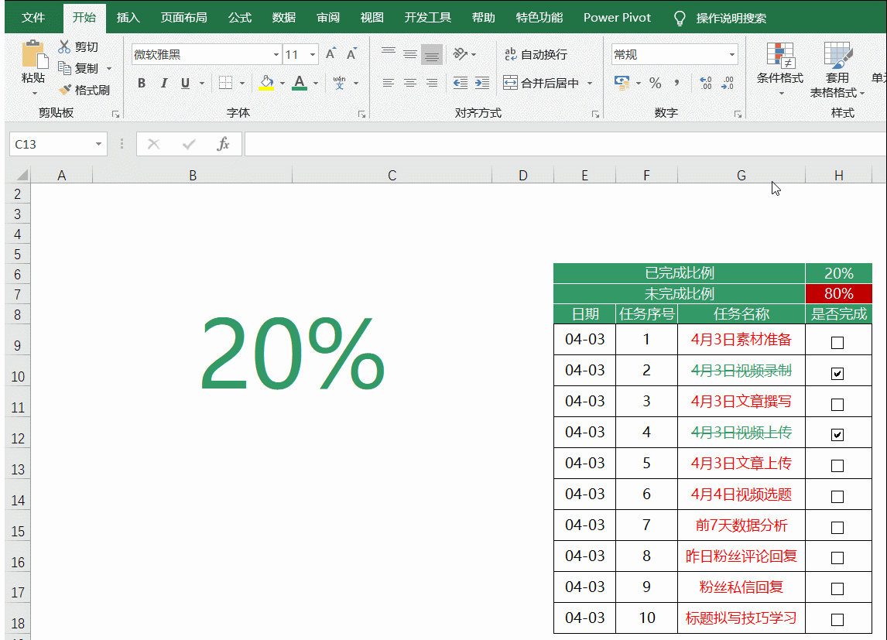
Task: Tick checkbox for 4月3日文章撰写
Action: (837, 404)
